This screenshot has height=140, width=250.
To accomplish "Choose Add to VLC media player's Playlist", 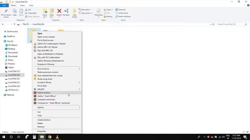I will tap(57, 44).
